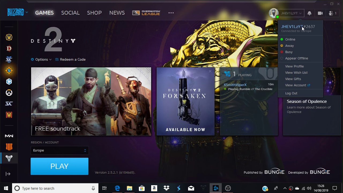Collapse the game sidebar with arrow icon

point(8,174)
